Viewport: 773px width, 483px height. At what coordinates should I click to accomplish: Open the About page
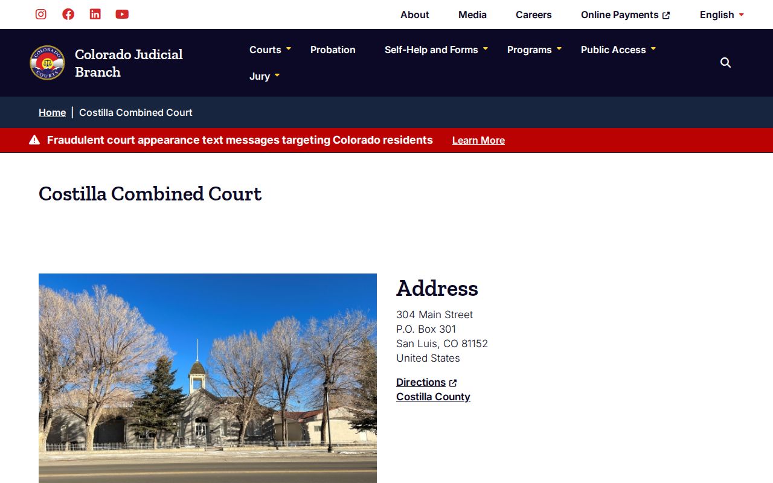(x=415, y=15)
